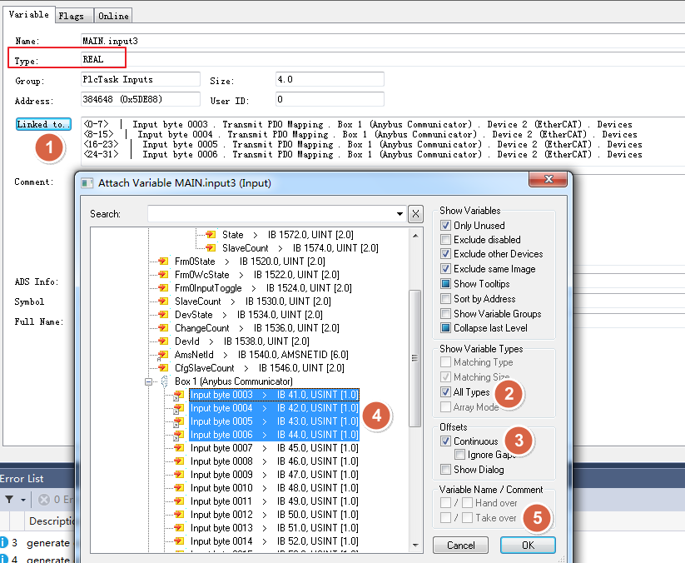Screen dimensions: 685x563
Task: Click the linked icon of Input byte 0005
Action: click(178, 421)
